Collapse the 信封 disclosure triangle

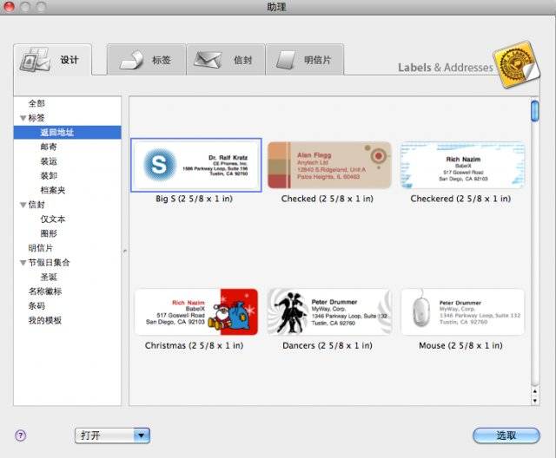(x=23, y=206)
